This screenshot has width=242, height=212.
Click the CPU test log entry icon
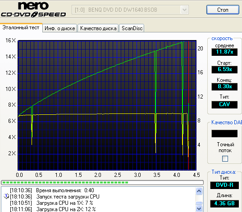[x=6, y=196]
